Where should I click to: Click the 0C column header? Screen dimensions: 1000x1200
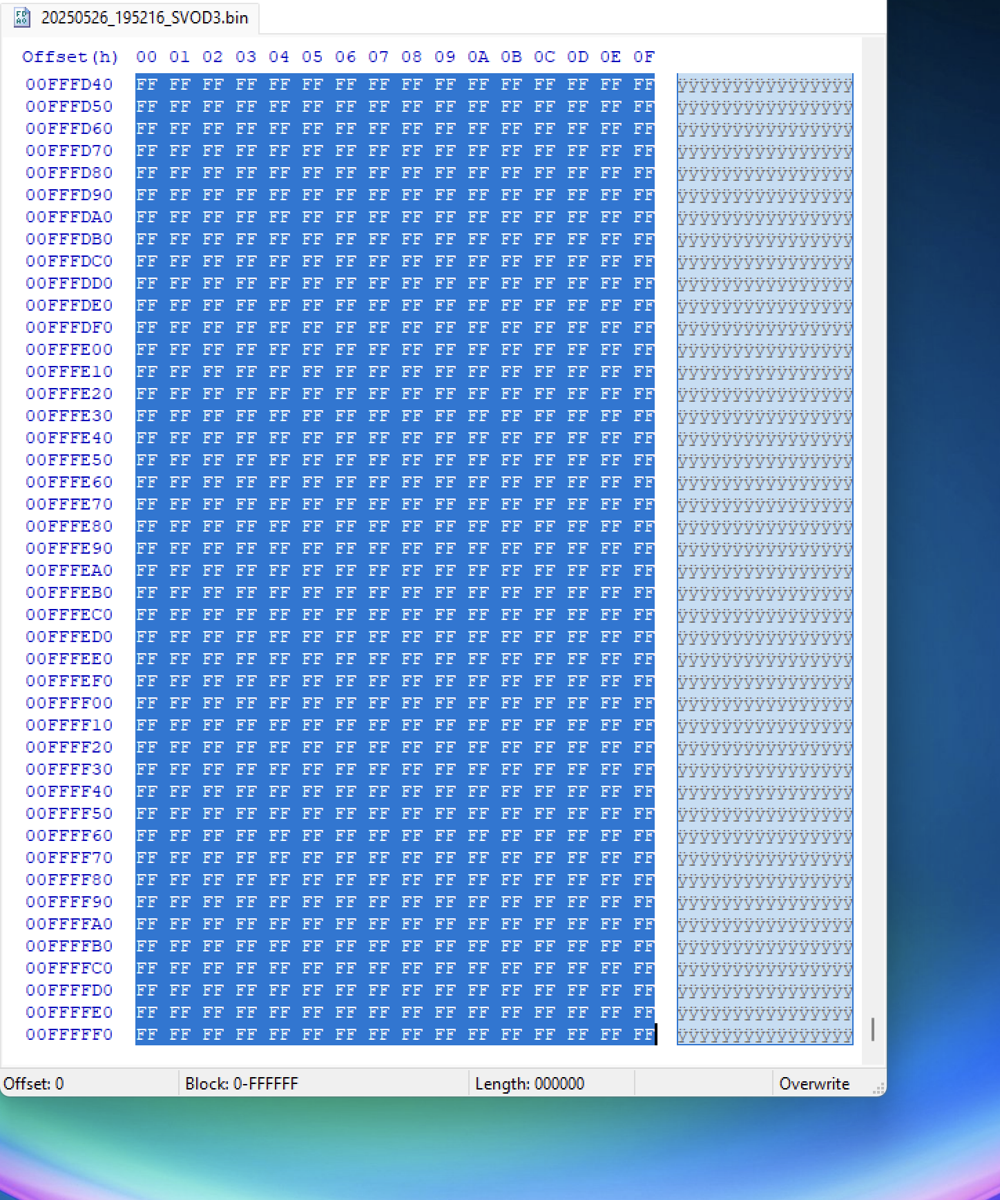click(544, 57)
